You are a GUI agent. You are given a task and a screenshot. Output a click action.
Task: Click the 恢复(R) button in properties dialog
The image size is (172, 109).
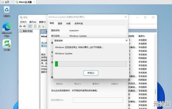tap(115, 84)
